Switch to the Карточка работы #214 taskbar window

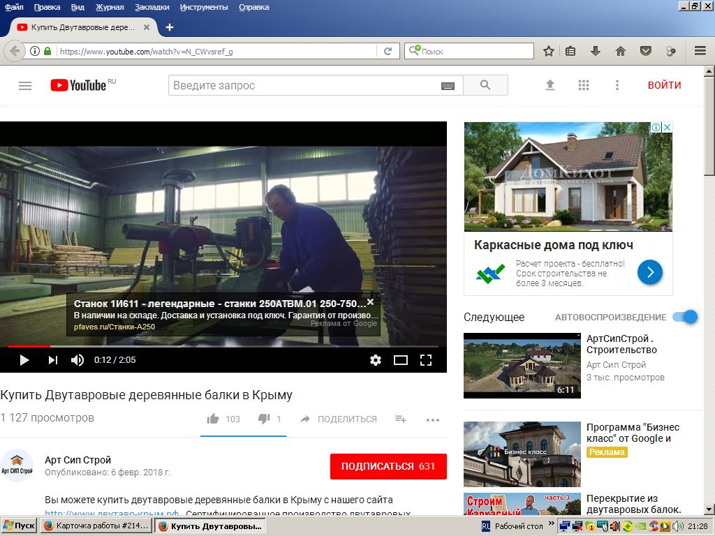[96, 526]
